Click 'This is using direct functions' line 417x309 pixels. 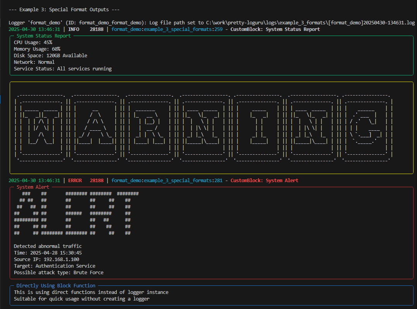pyautogui.click(x=91, y=292)
